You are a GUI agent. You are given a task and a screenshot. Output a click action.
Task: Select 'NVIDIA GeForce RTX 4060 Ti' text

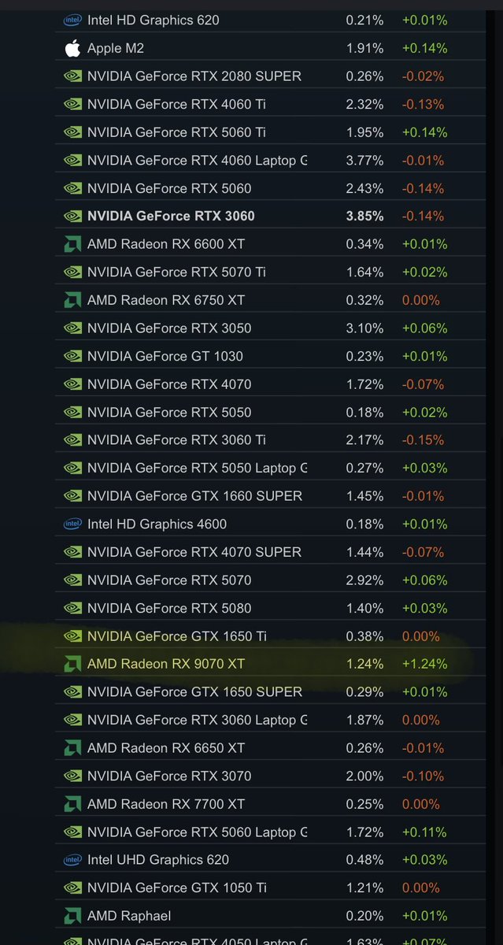(178, 105)
